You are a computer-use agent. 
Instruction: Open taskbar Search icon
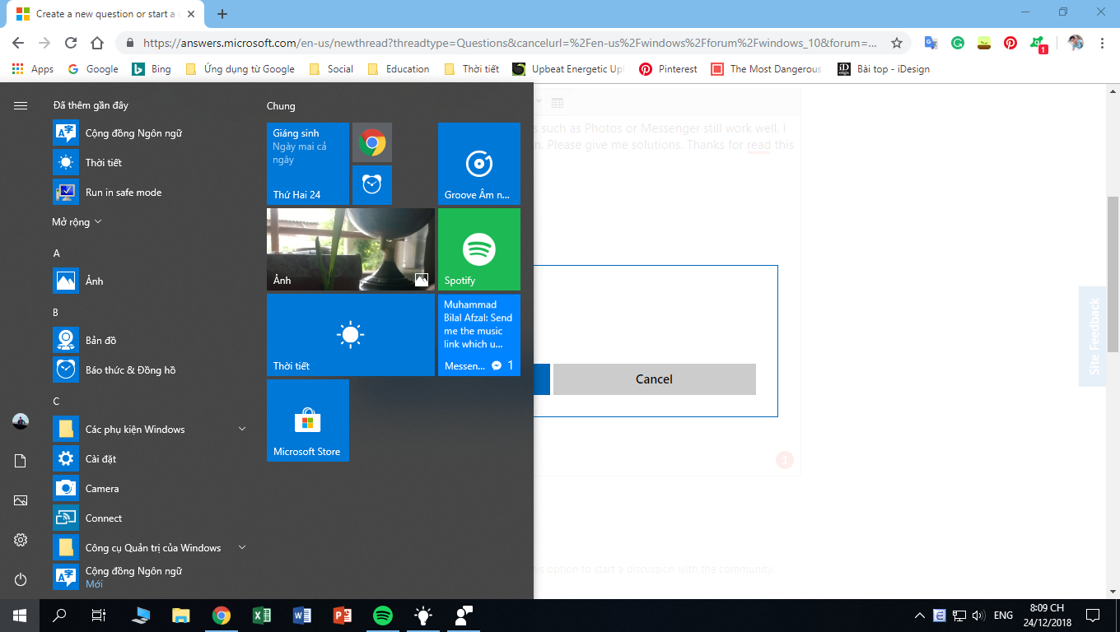pos(59,616)
